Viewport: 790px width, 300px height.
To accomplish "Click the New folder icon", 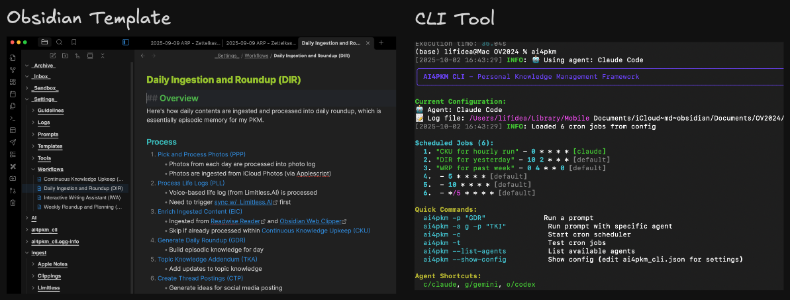I will [x=66, y=56].
